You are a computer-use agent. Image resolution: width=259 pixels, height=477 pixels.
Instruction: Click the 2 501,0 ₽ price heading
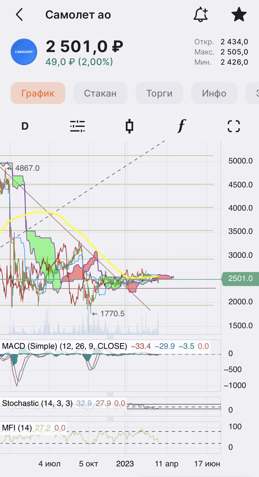85,47
